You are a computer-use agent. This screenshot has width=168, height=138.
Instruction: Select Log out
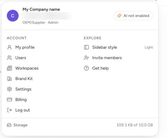pos(22,110)
